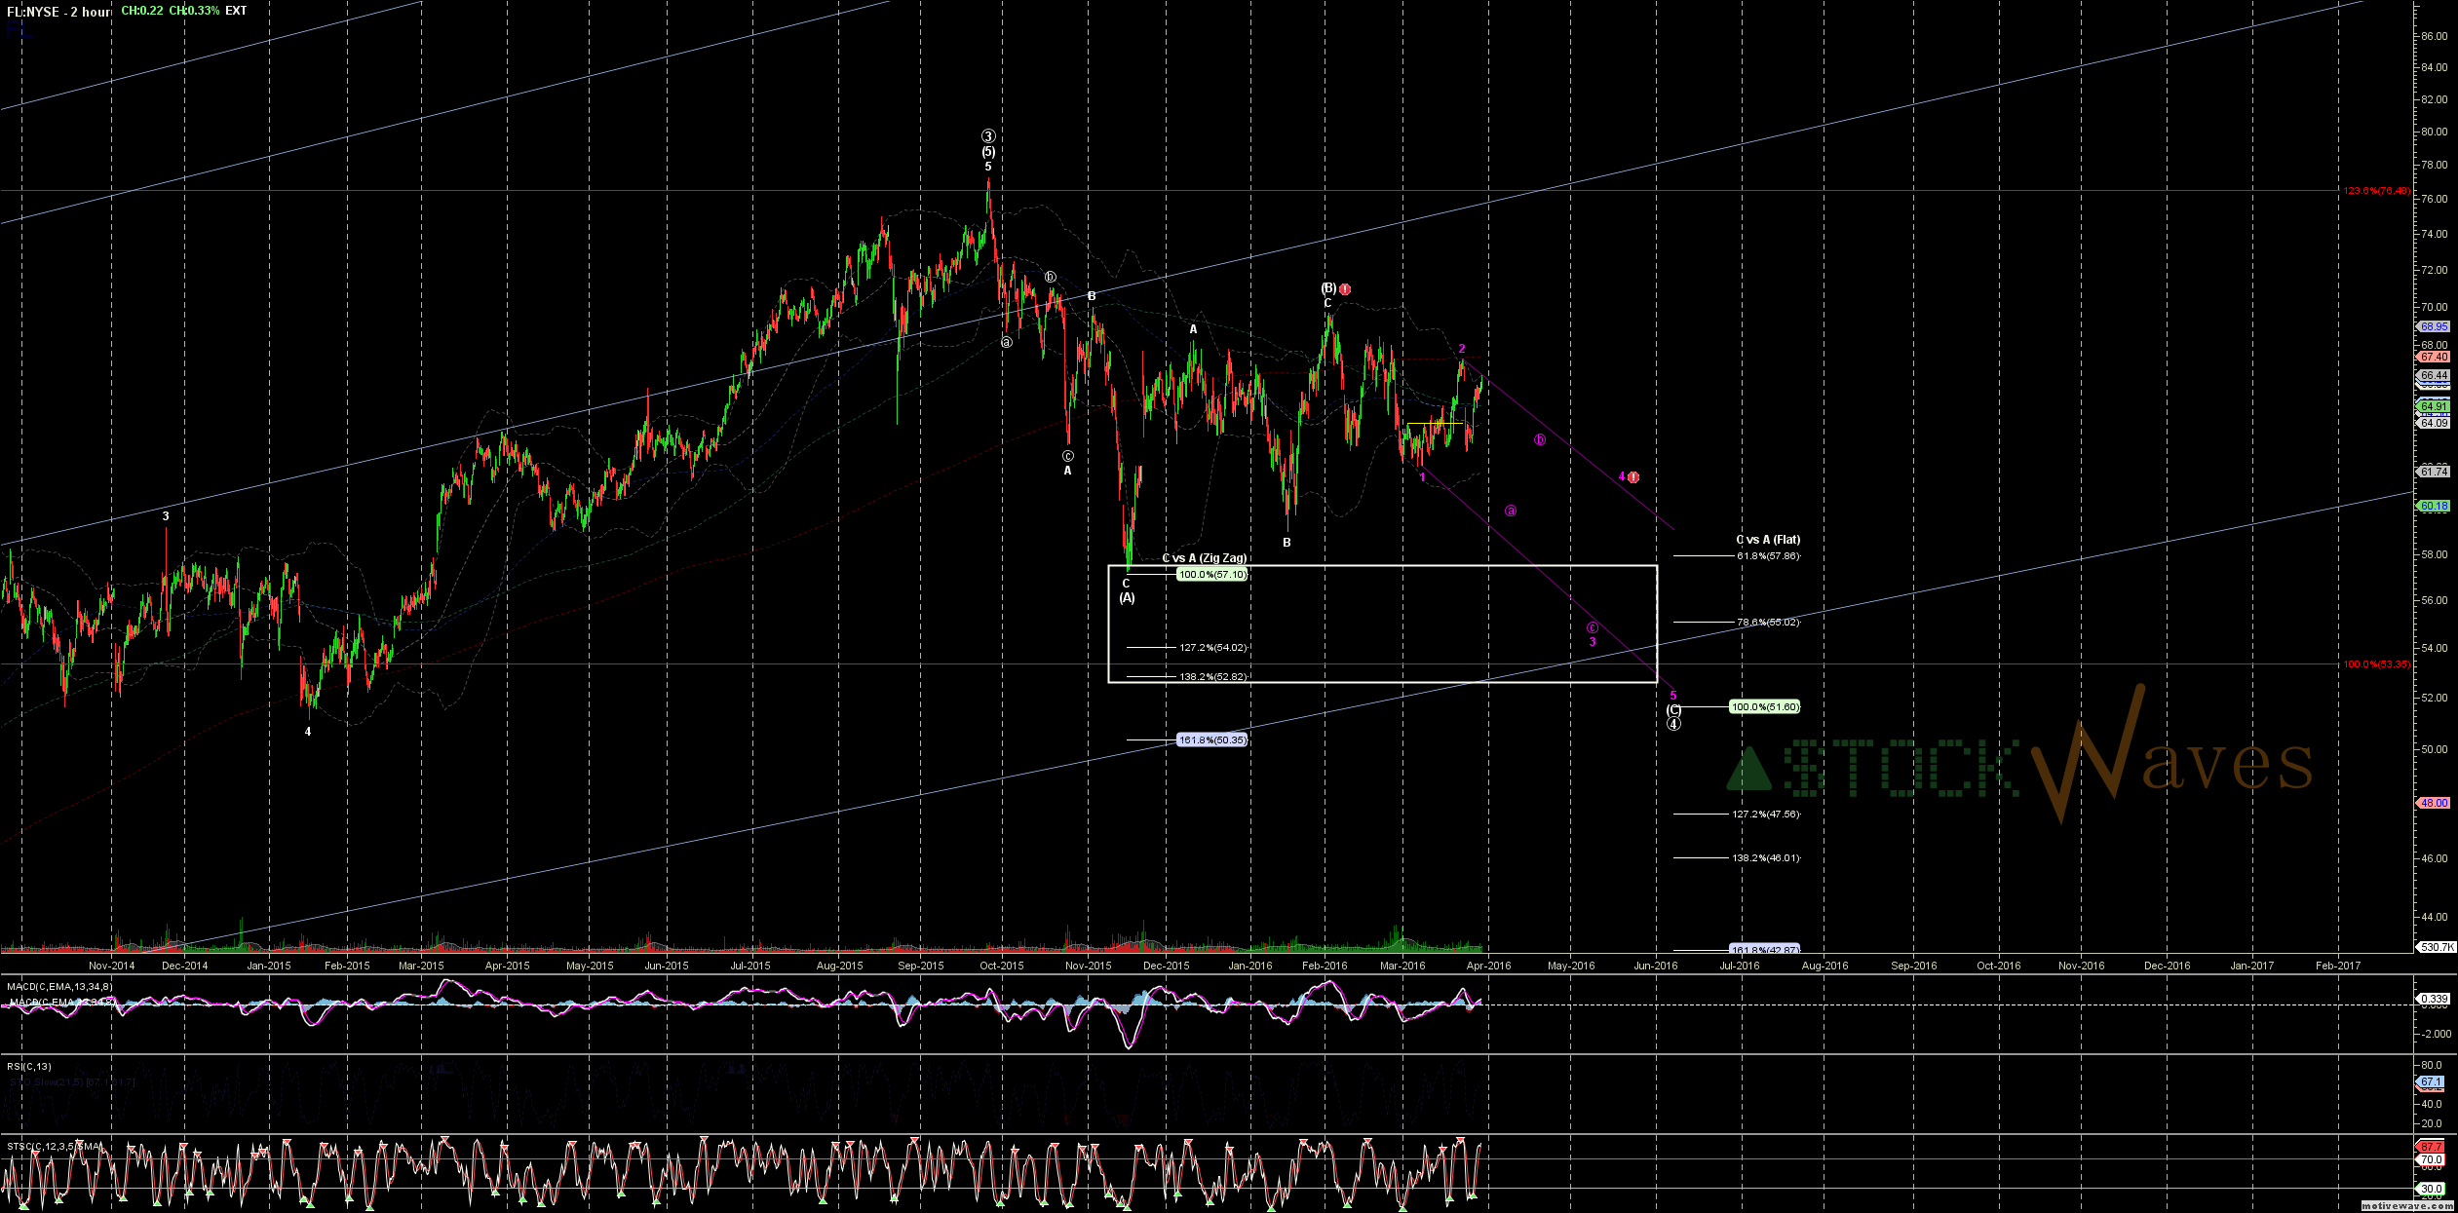This screenshot has width=2458, height=1213.
Task: Select the '78.6%(55.02)' Fibonacci level
Action: 1768,623
